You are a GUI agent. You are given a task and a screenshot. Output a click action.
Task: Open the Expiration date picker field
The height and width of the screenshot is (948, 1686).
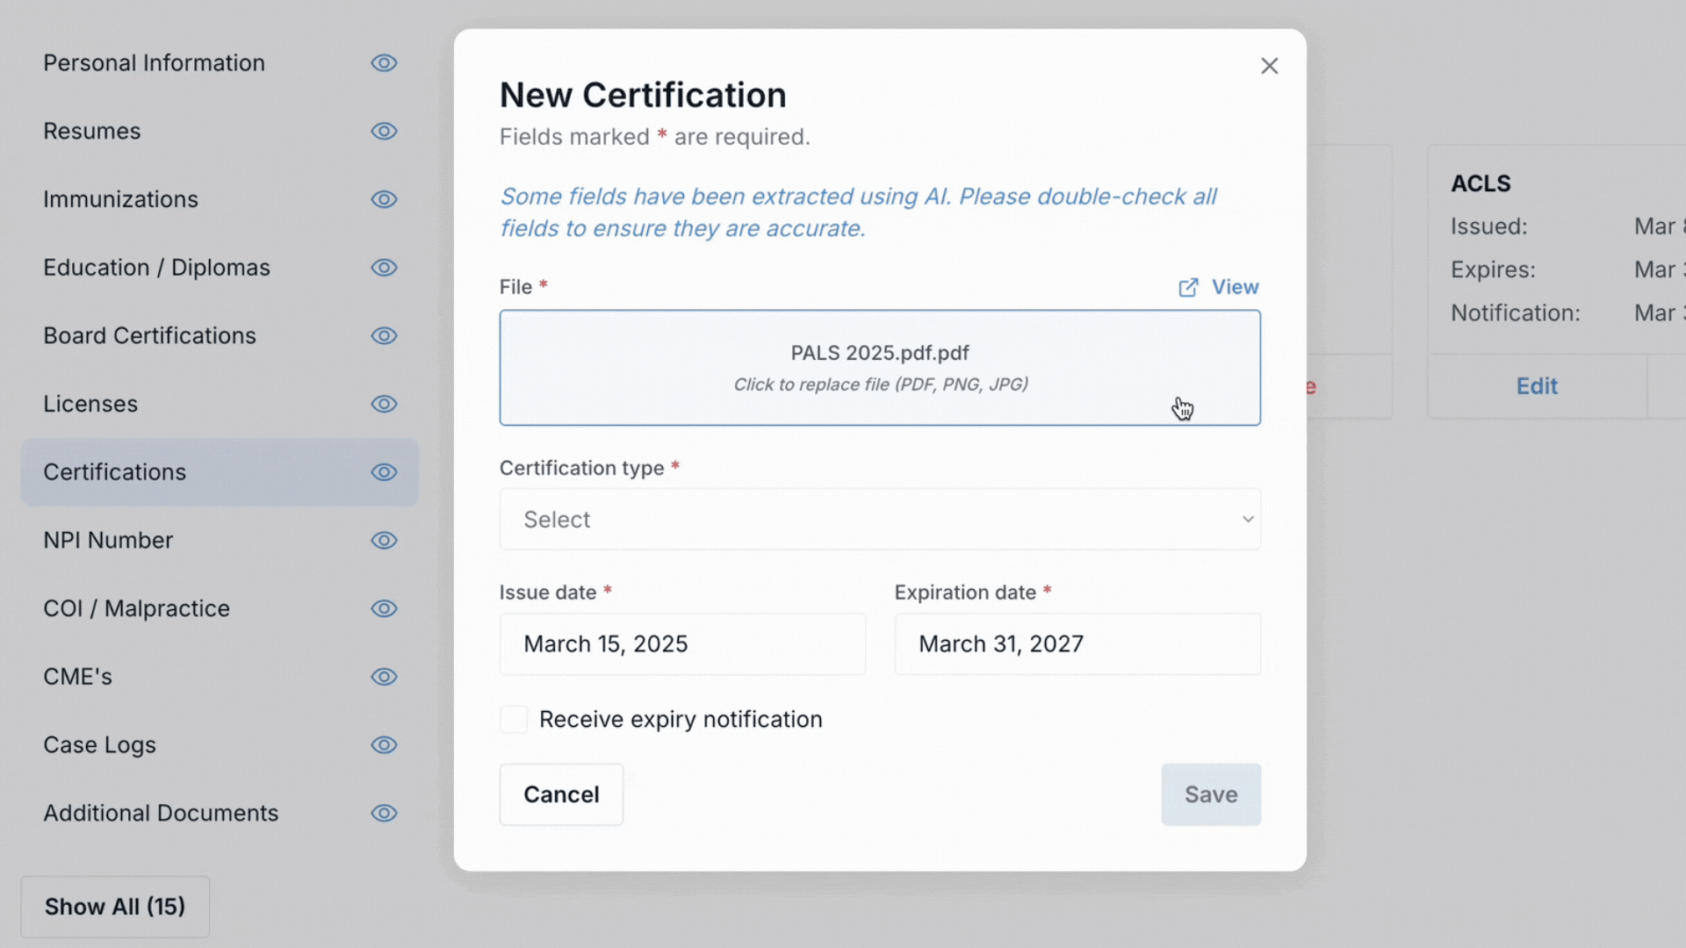tap(1077, 644)
